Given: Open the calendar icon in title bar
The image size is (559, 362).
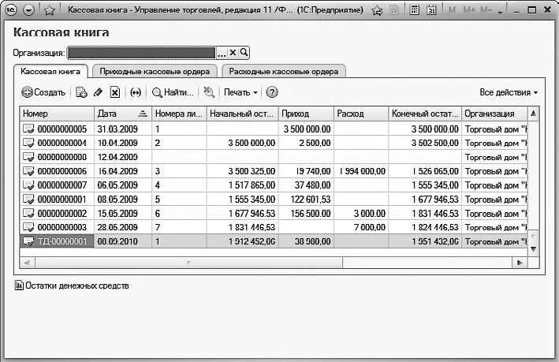Looking at the screenshot, I should [431, 10].
